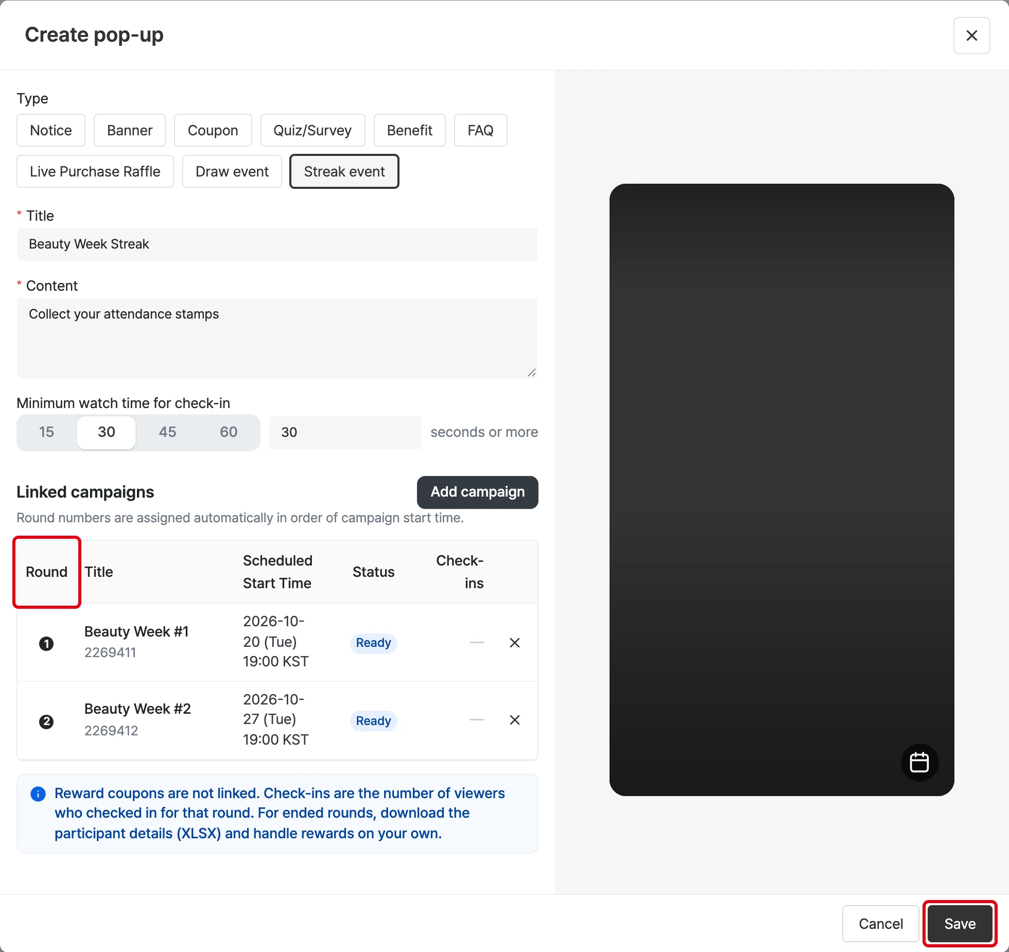Click the seconds number input field
1009x952 pixels.
tap(345, 432)
